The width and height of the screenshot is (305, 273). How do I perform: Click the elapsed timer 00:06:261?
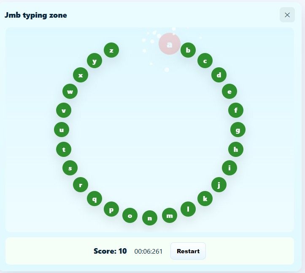tap(148, 252)
